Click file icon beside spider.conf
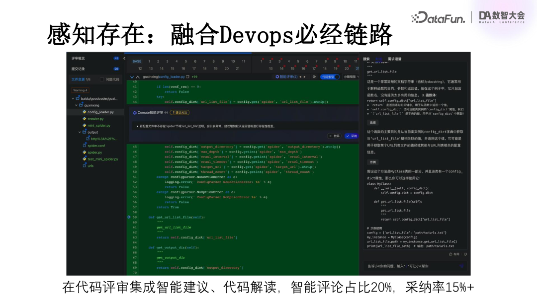 [84, 146]
